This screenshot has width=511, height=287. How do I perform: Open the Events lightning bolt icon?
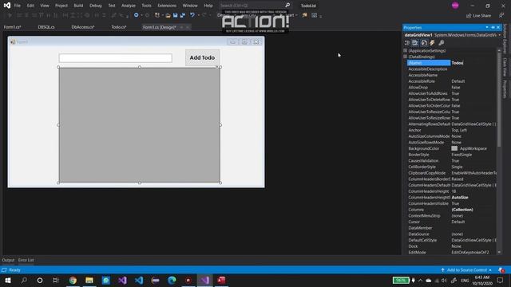[432, 43]
